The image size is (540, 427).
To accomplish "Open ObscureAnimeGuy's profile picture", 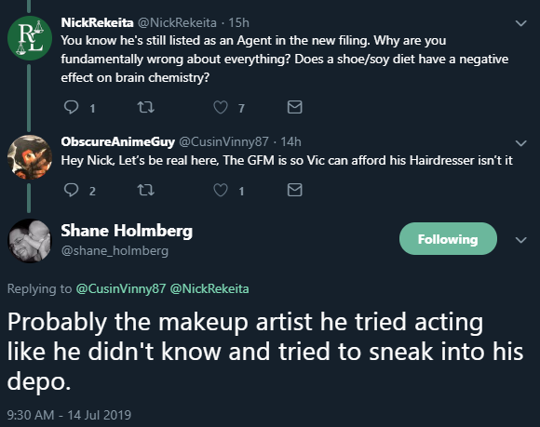I will pyautogui.click(x=30, y=157).
